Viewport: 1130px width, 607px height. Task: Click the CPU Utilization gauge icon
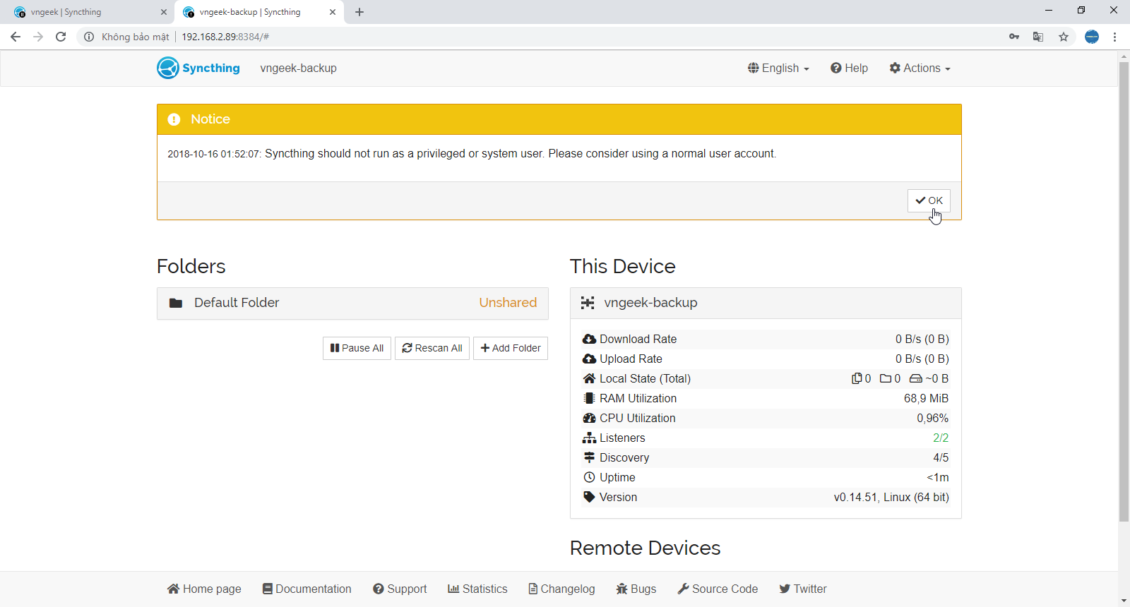click(x=589, y=418)
